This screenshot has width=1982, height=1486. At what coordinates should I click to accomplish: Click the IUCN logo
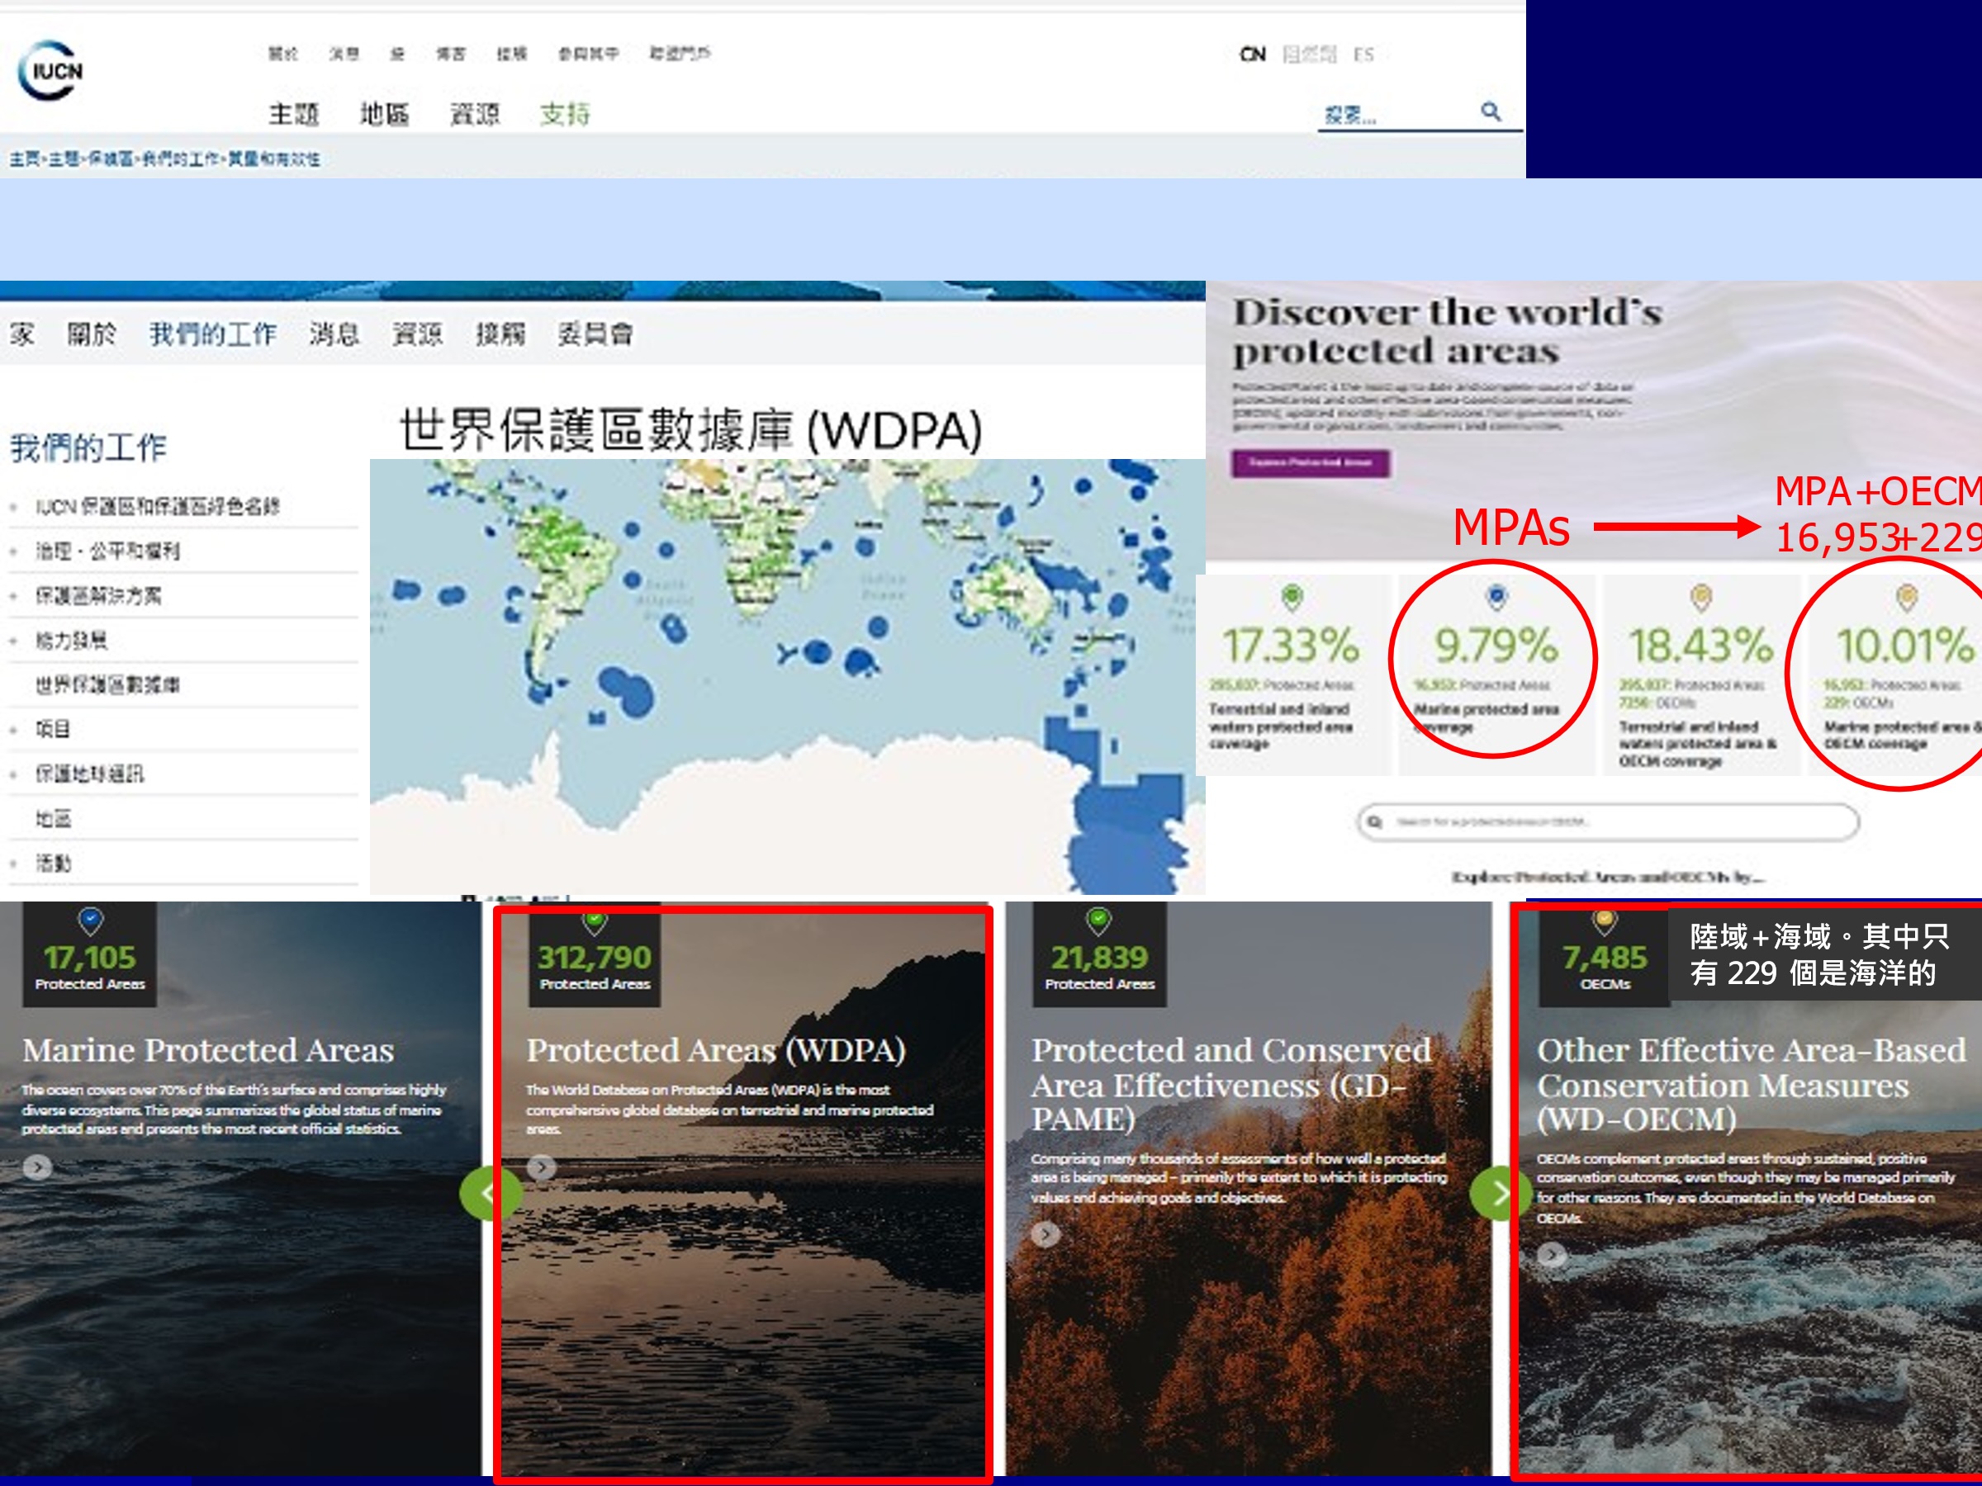50,70
